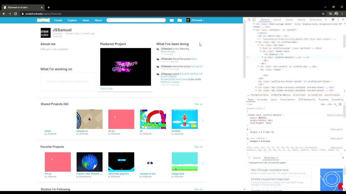Click the JSSamuel profile avatar image
The height and width of the screenshot is (194, 346).
click(45, 33)
